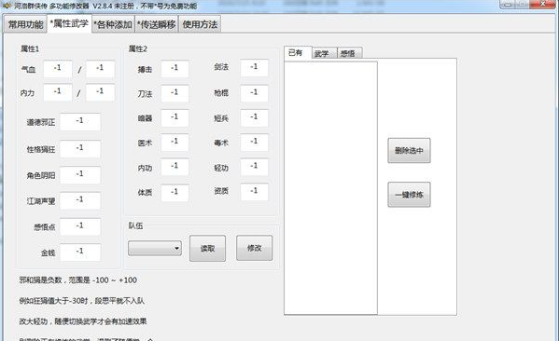Viewport: 559px width, 341px height.
Task: Click the 道德邪正 input box
Action: 80,122
